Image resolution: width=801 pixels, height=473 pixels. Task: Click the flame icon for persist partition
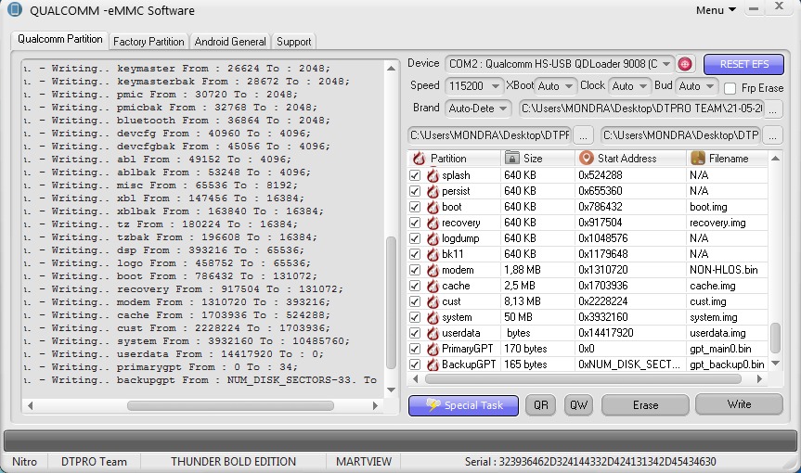pos(433,191)
